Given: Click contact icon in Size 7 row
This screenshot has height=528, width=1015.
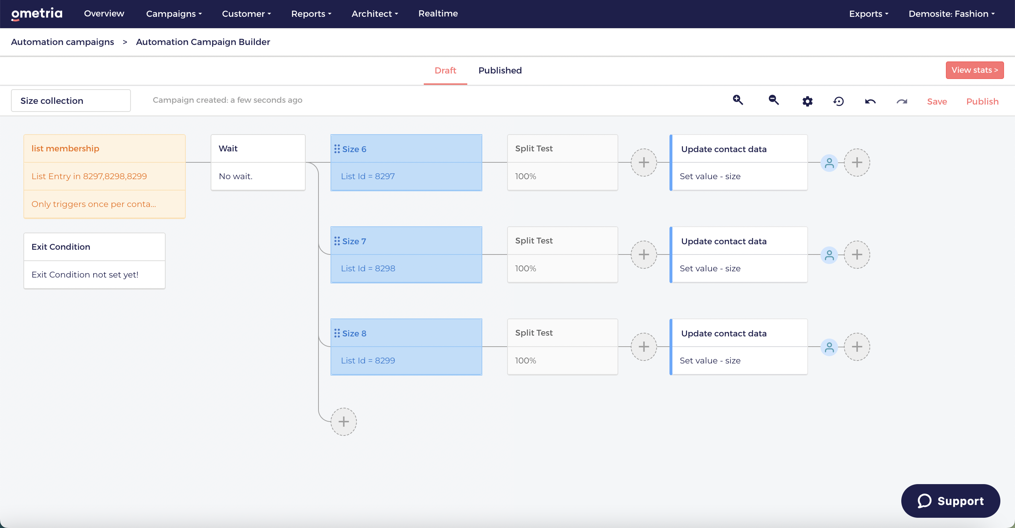Looking at the screenshot, I should (x=829, y=255).
